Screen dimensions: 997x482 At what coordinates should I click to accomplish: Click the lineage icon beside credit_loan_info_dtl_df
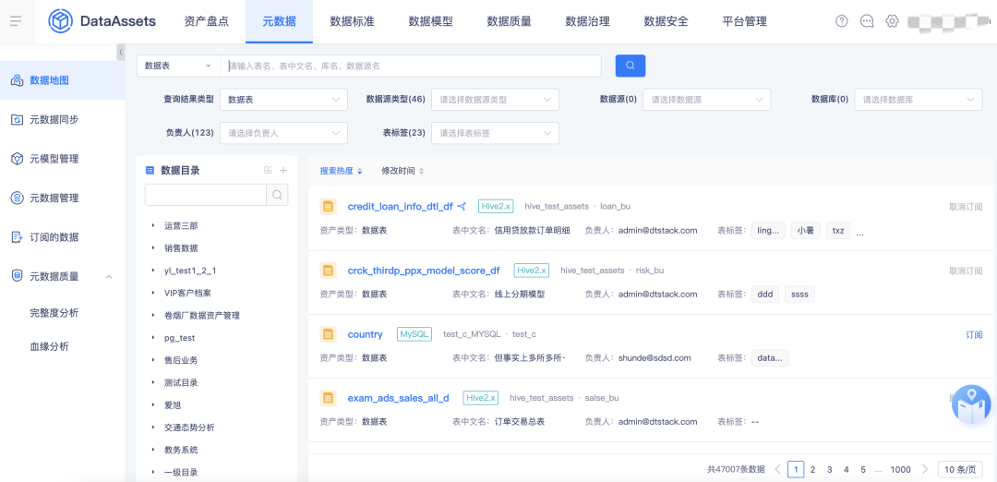pos(462,207)
